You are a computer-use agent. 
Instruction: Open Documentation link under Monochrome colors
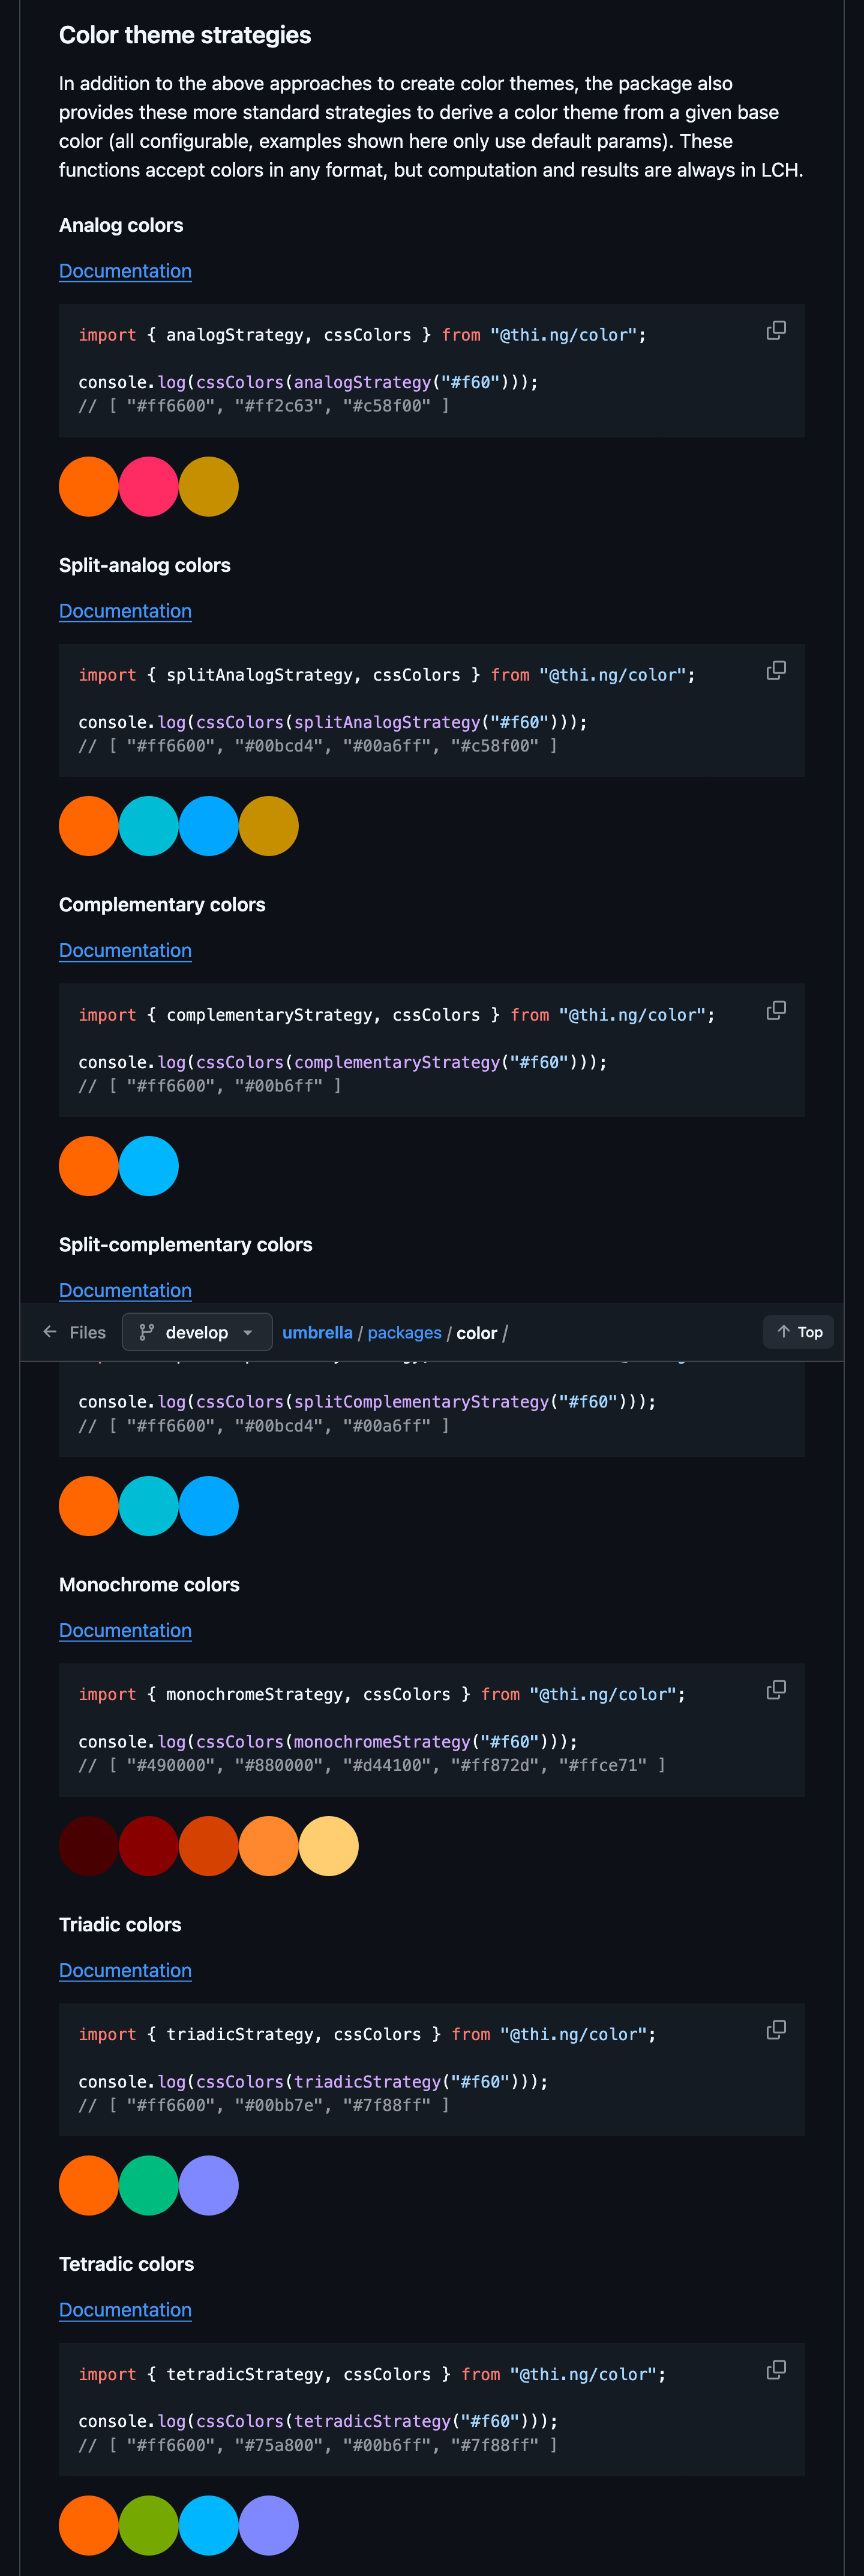point(125,1631)
